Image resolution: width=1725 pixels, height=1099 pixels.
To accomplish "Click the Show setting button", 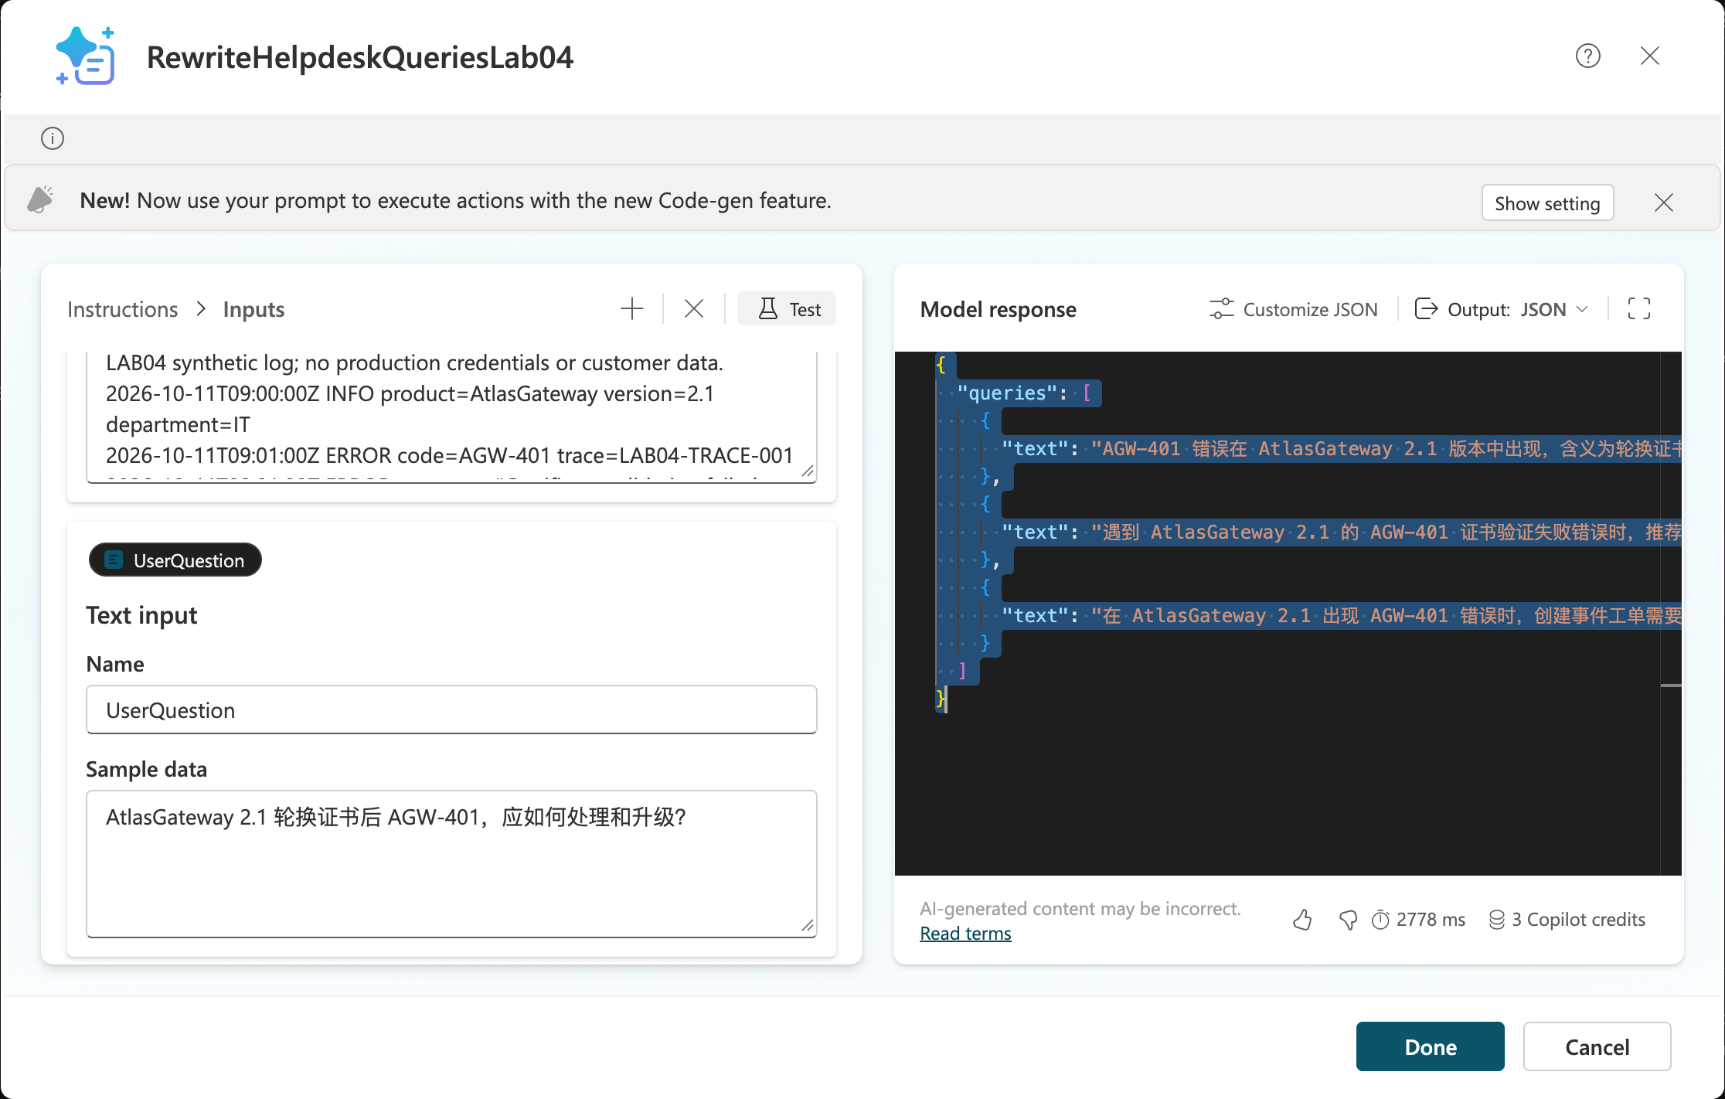I will pyautogui.click(x=1547, y=202).
